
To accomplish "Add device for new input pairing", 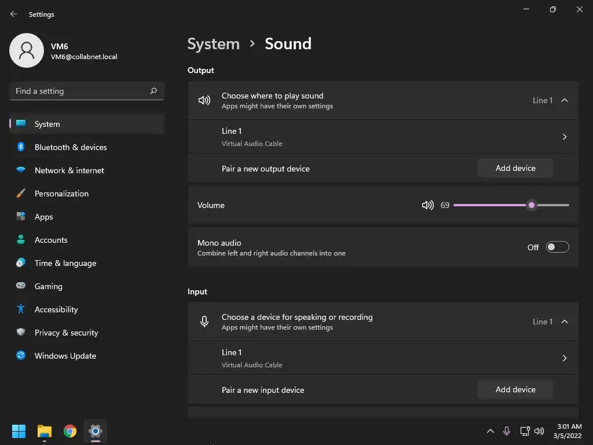I will 515,389.
